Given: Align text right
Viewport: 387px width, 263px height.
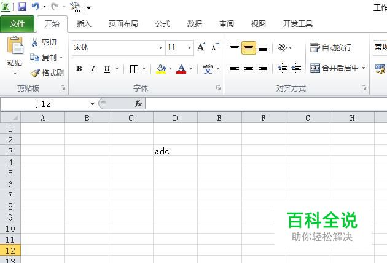Looking at the screenshot, I should [x=263, y=68].
